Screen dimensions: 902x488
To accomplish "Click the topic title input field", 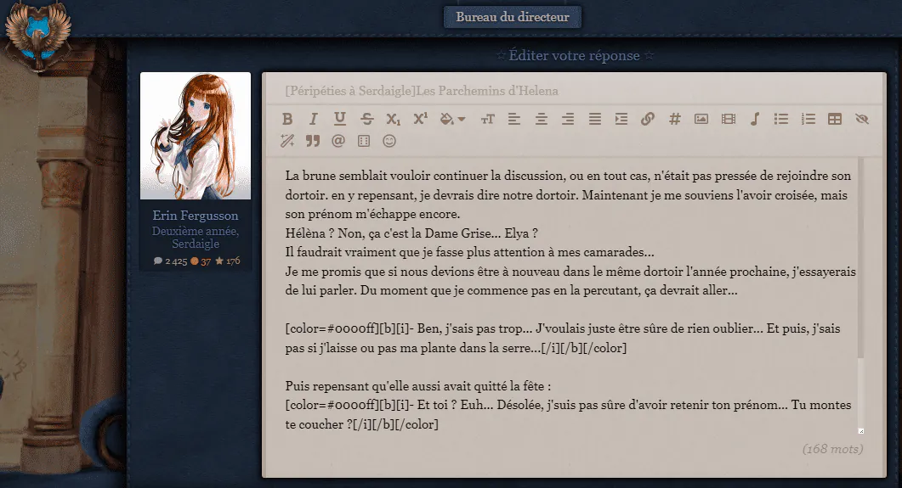I will pos(574,90).
